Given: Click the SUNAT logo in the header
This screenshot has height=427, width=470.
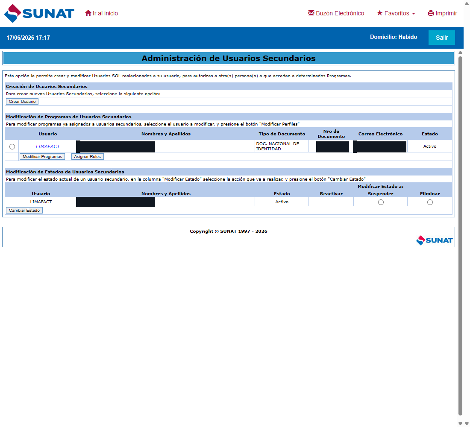Looking at the screenshot, I should coord(39,14).
